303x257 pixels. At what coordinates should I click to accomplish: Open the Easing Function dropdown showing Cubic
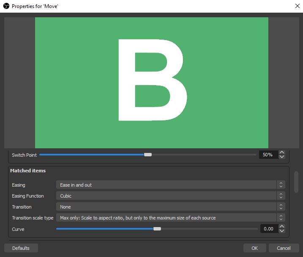pos(170,196)
